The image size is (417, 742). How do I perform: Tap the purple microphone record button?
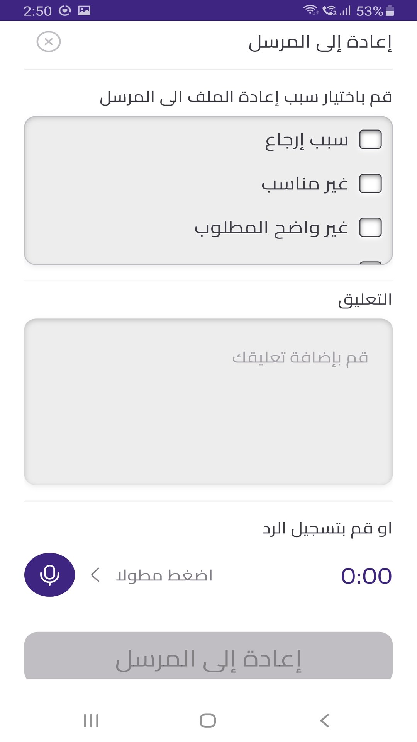tap(49, 575)
